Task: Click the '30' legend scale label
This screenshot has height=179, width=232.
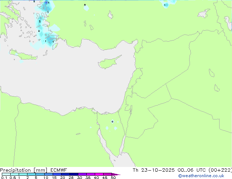Action: click(79, 178)
